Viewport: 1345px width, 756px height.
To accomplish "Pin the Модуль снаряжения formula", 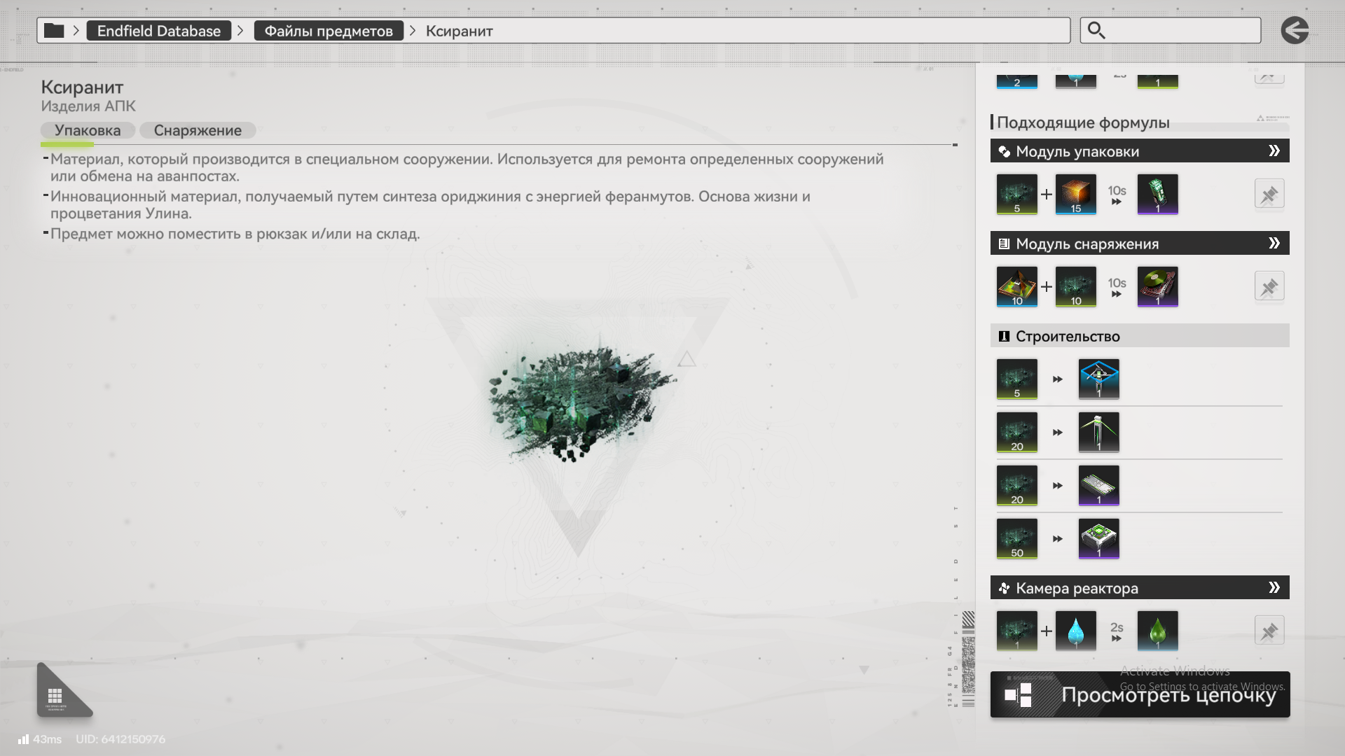I will 1269,287.
